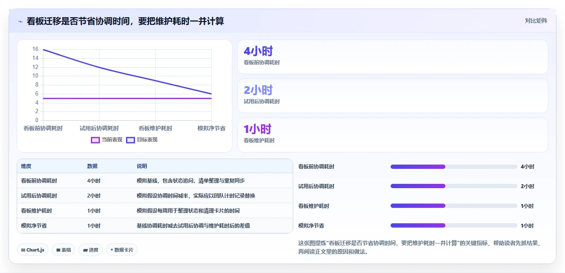Click 试用后协调耗时 label in second data card
Screen dimensions: 565x273
pos(261,102)
